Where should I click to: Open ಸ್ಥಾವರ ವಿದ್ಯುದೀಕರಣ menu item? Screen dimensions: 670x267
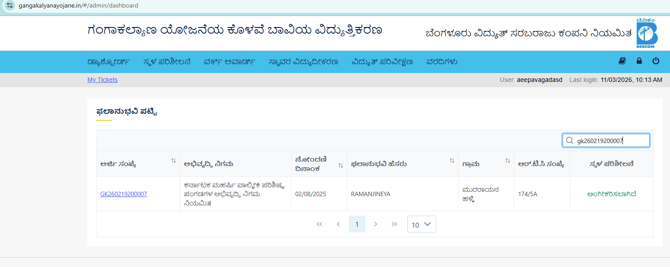(x=303, y=62)
